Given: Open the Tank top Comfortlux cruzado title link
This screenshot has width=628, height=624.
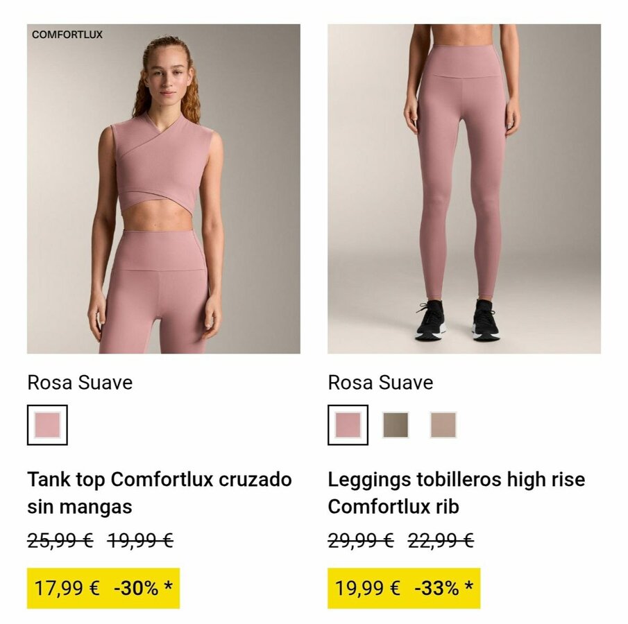Looking at the screenshot, I should 160,492.
